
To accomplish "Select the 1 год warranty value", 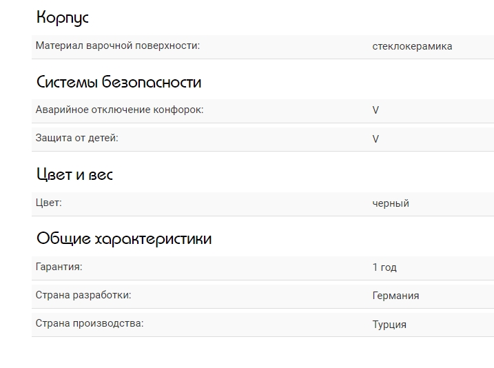I will 384,267.
